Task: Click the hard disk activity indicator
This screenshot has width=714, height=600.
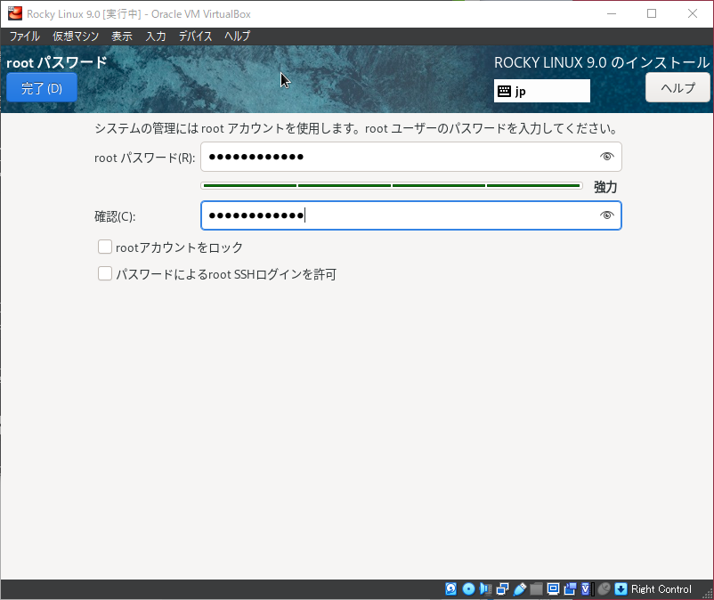Action: [x=450, y=588]
